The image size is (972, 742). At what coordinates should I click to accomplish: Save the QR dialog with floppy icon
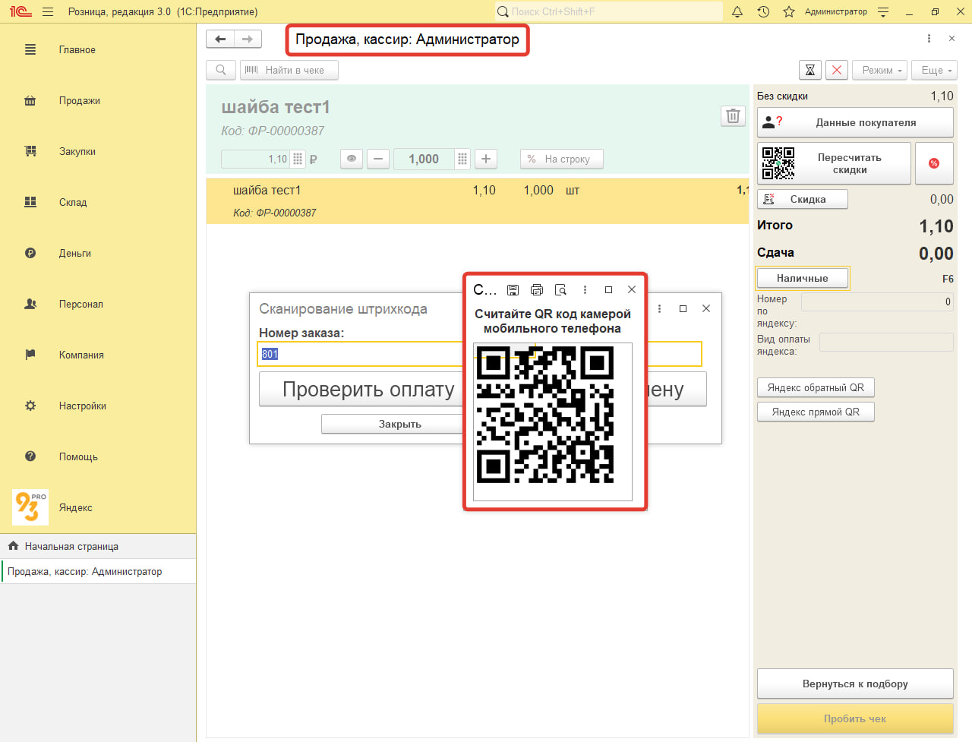[513, 289]
